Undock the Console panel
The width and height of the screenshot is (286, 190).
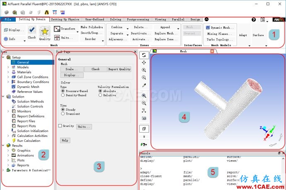pyautogui.click(x=279, y=153)
